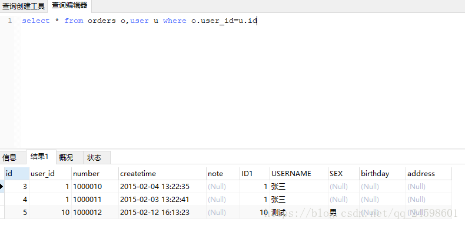Viewport: 465px width, 225px height.
Task: Click the user_id column header
Action: 51,174
